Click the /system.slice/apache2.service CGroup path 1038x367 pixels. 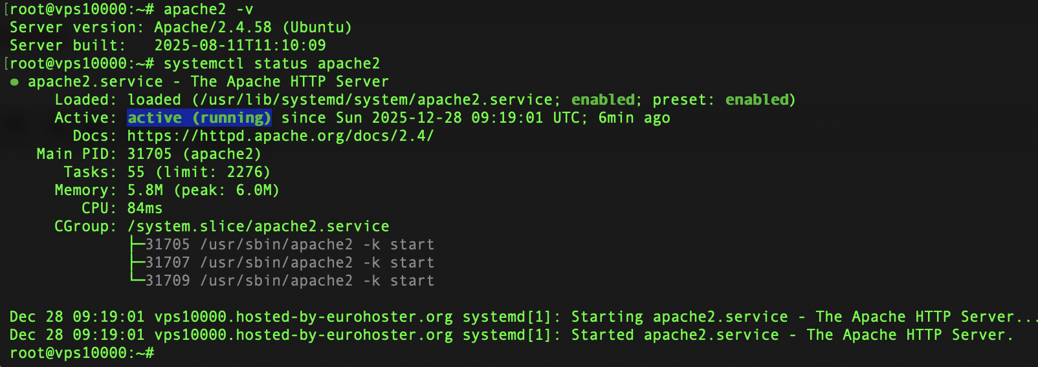258,227
